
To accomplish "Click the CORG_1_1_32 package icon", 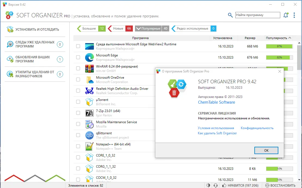I will click(89, 169).
